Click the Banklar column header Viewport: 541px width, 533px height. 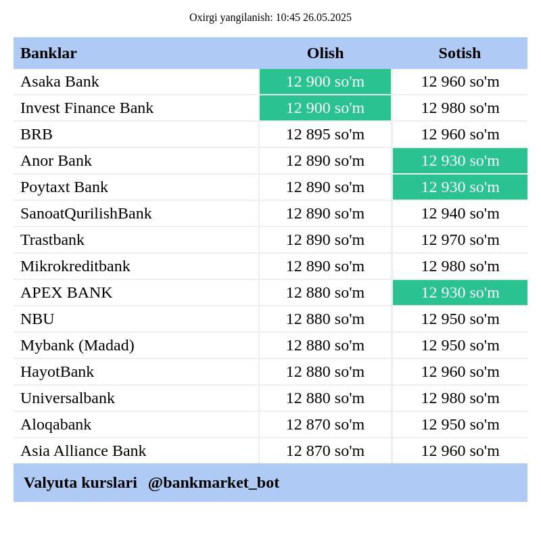(x=49, y=53)
